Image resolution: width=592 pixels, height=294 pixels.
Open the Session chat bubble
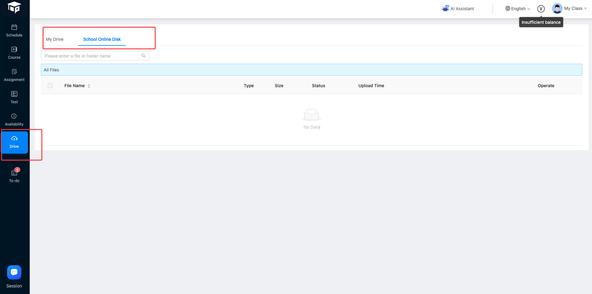click(14, 272)
